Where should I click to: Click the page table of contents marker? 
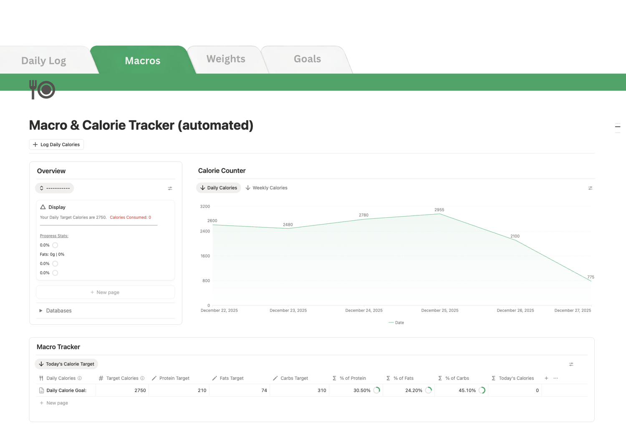coord(618,126)
